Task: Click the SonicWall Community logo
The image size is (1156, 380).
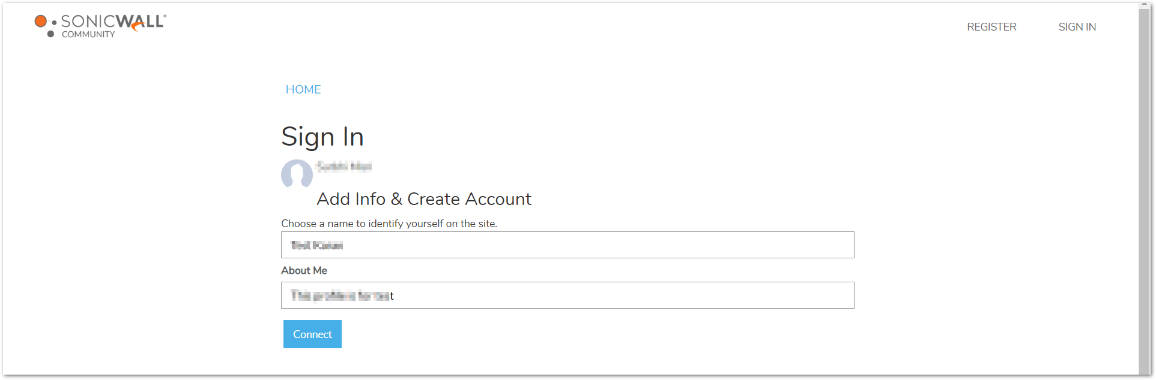Action: click(x=100, y=26)
